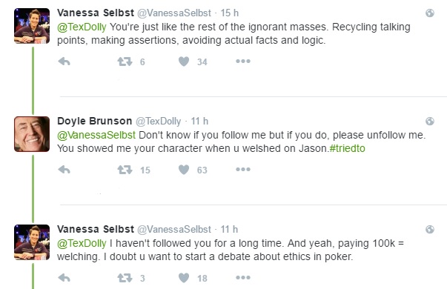Open the 11 h timestamp on Doyle's tweet
This screenshot has width=447, height=289.
click(x=199, y=121)
